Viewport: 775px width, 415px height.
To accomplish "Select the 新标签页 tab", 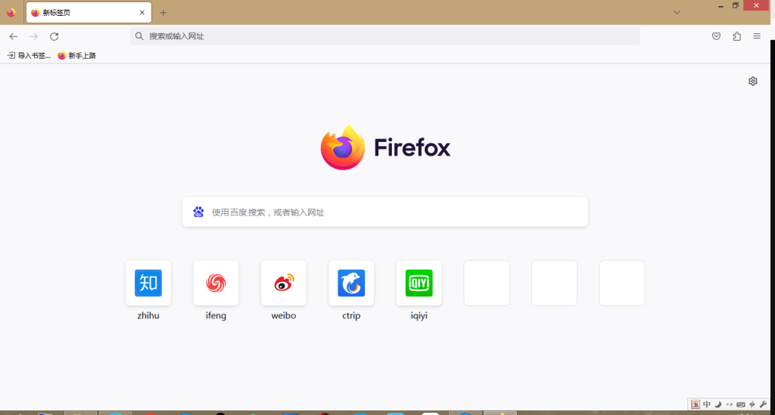I will coord(89,12).
